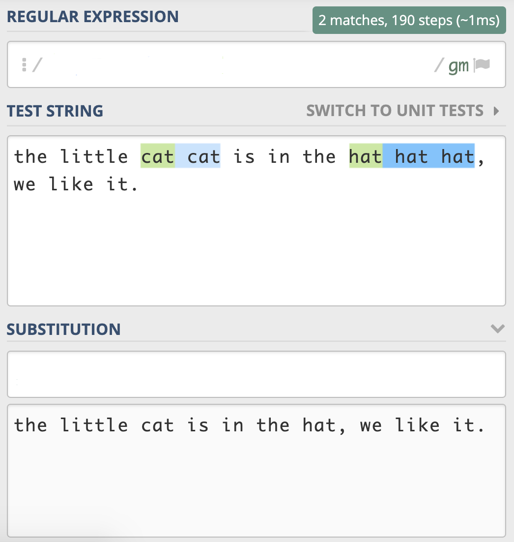Image resolution: width=514 pixels, height=542 pixels.
Task: Click the 2 matches, 190 steps badge
Action: click(409, 20)
